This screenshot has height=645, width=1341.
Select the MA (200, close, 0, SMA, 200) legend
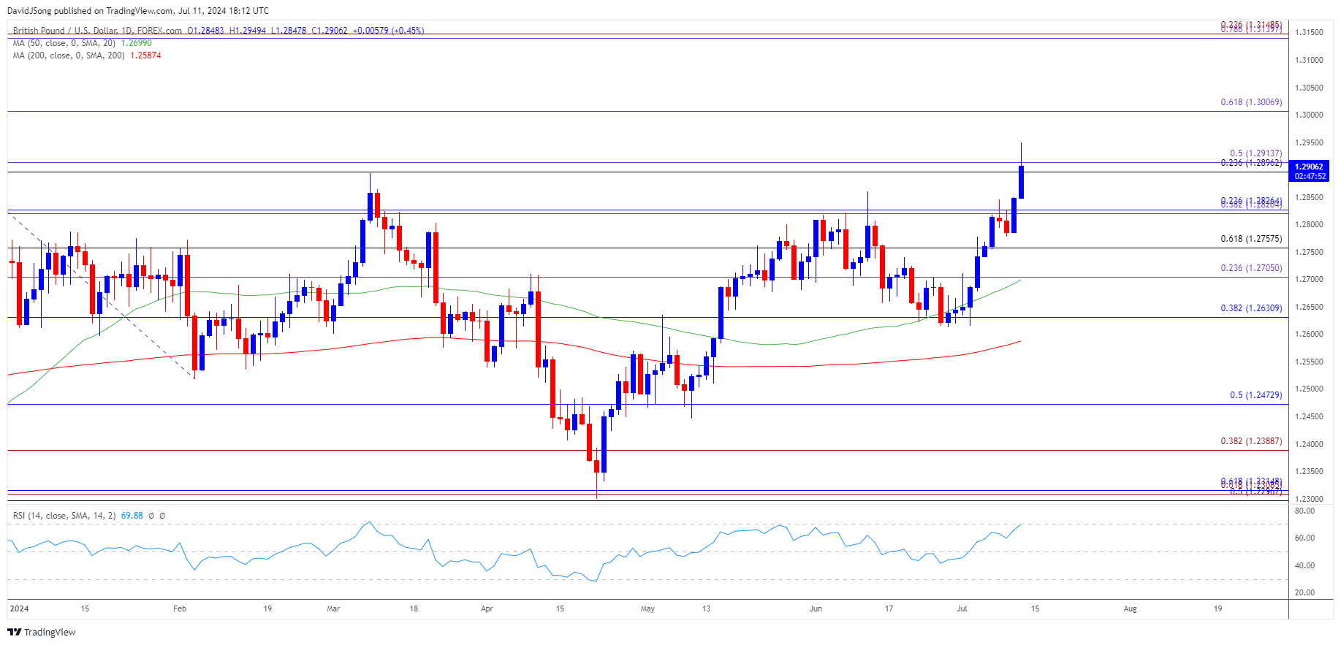(x=69, y=56)
